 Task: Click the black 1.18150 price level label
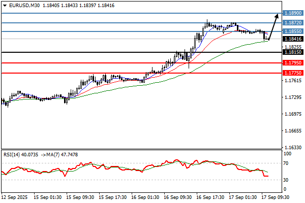point(293,52)
